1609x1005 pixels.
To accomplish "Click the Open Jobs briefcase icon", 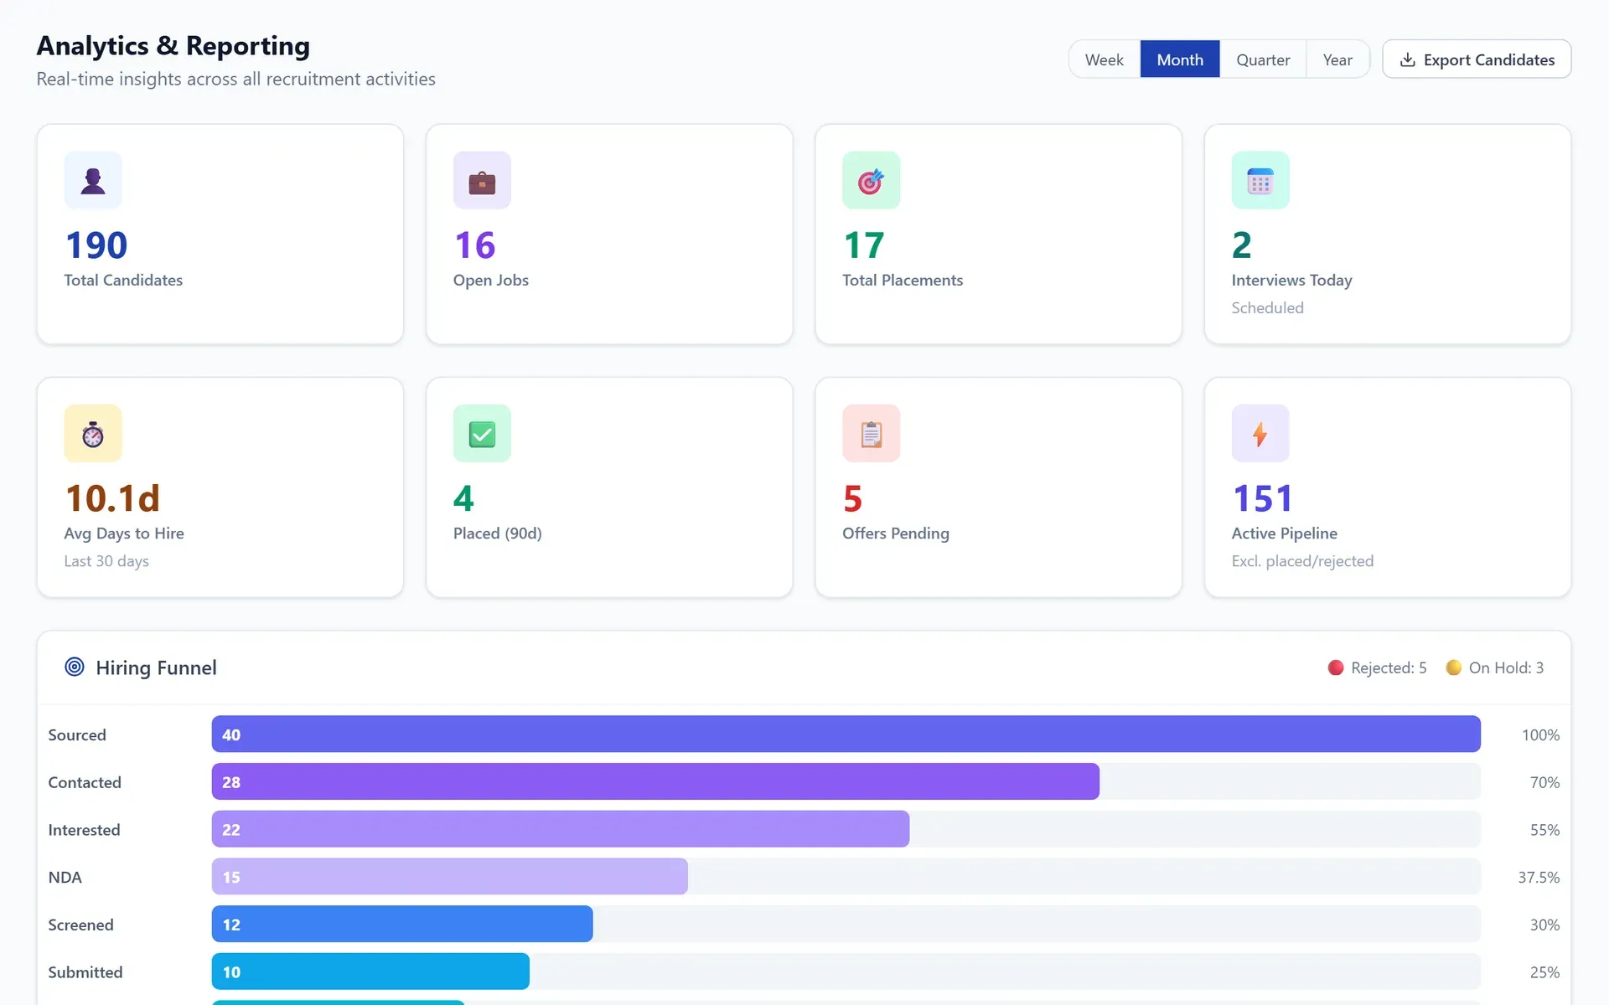I will click(482, 180).
